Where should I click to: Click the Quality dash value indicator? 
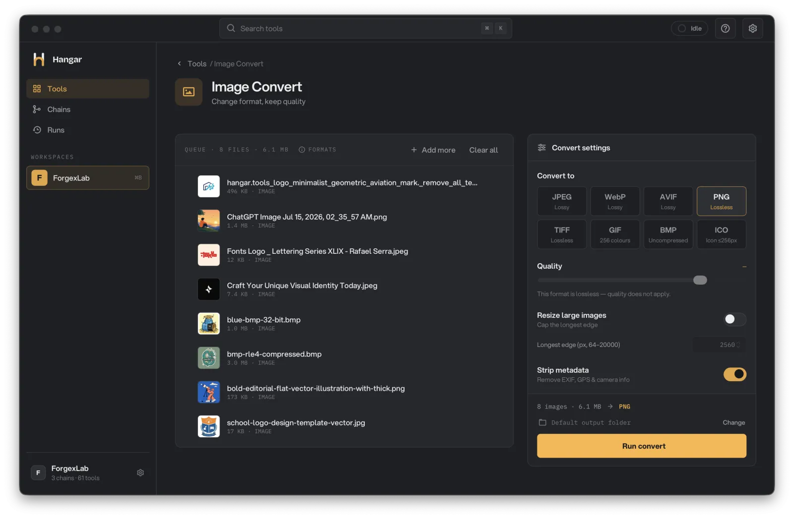[x=744, y=267]
